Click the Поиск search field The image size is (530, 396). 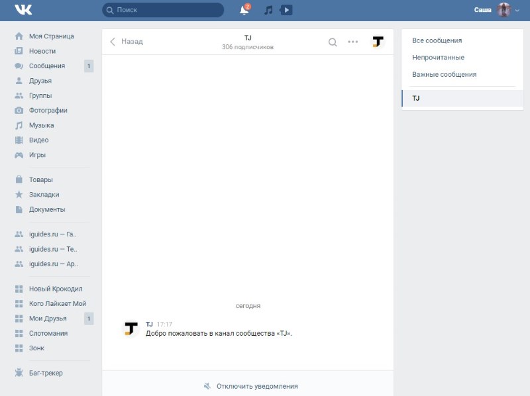tap(163, 10)
